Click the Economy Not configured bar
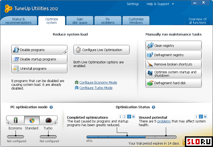 16,137
